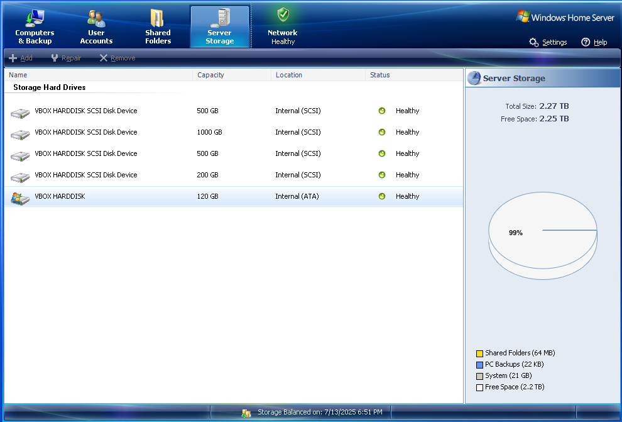Sort by the Status column header
622x422 pixels.
414,75
